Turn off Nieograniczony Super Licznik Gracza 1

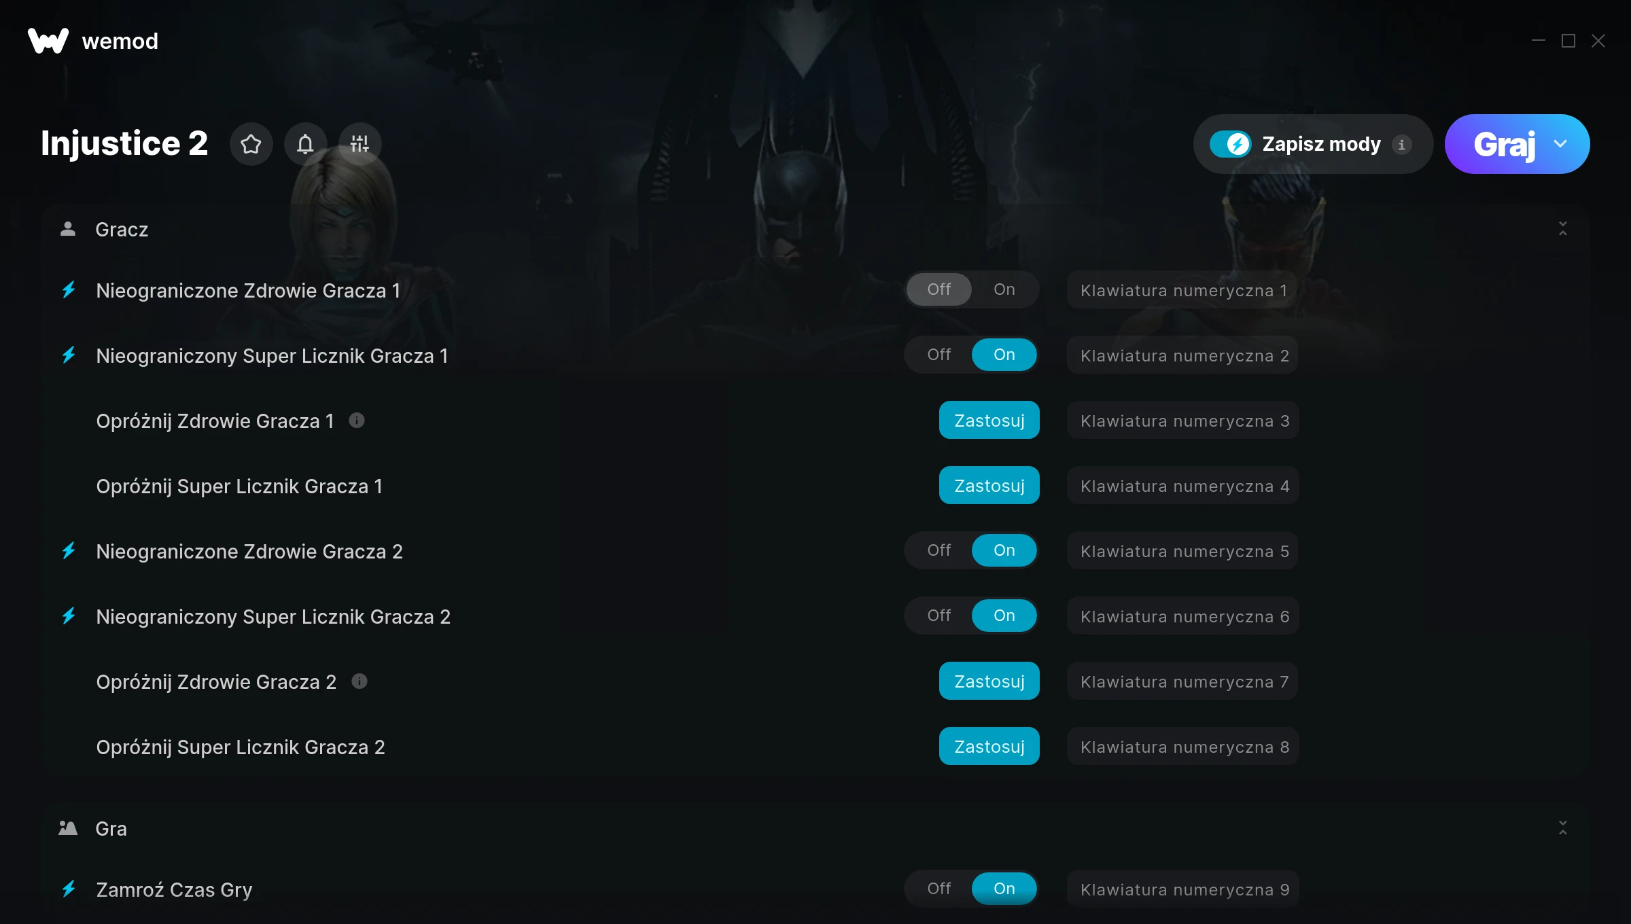[x=939, y=355]
